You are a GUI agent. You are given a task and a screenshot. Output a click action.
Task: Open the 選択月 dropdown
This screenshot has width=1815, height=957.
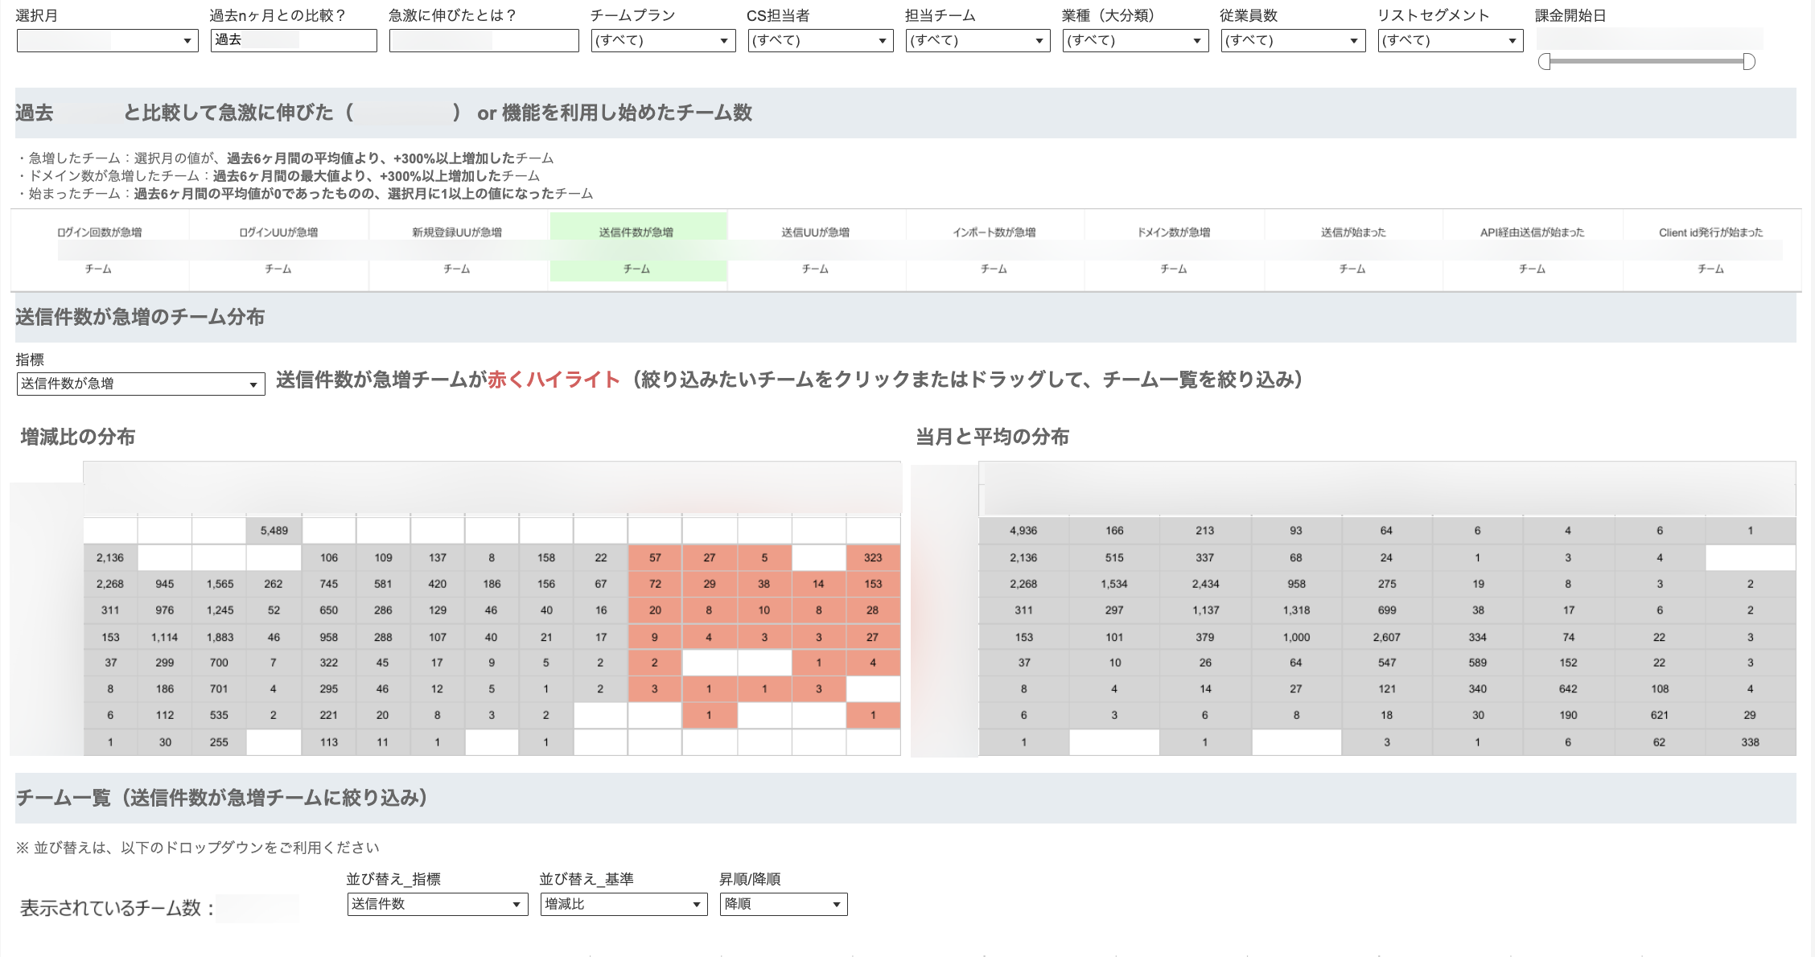coord(106,40)
